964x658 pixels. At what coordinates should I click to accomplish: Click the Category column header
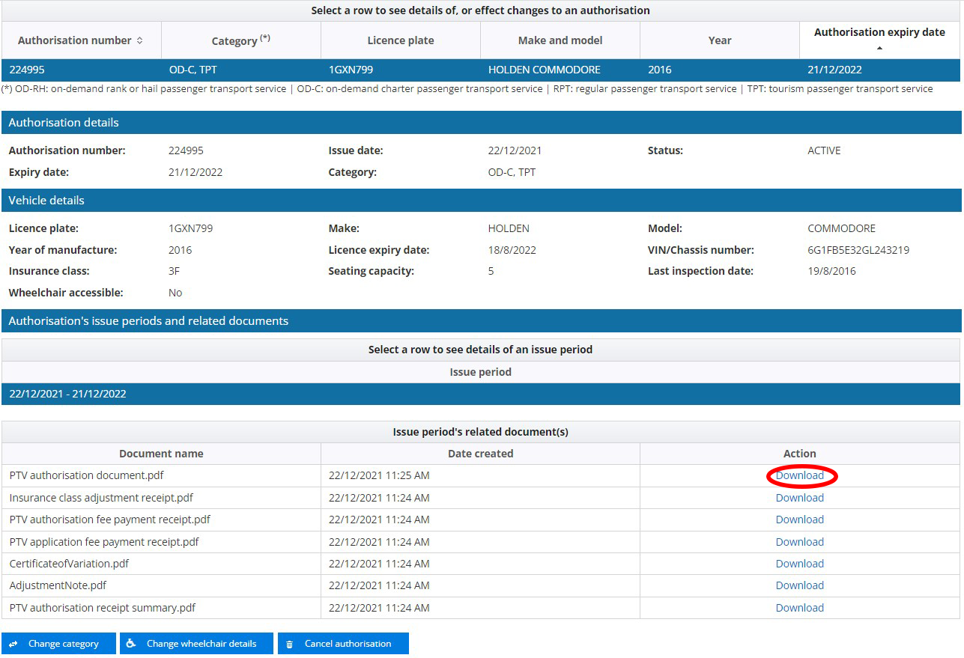241,40
